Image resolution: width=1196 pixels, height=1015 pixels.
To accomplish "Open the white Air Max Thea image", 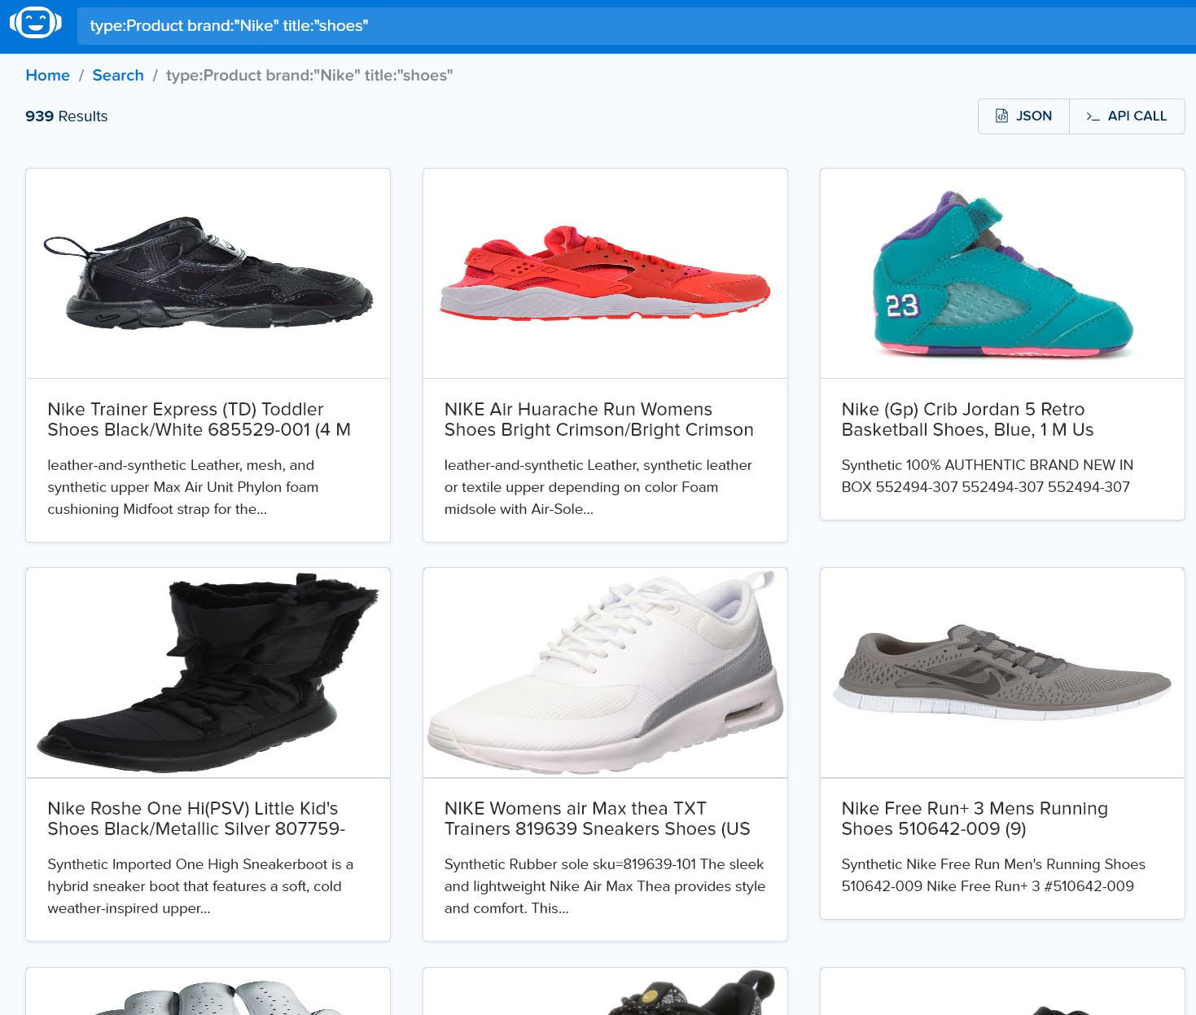I will coord(605,673).
